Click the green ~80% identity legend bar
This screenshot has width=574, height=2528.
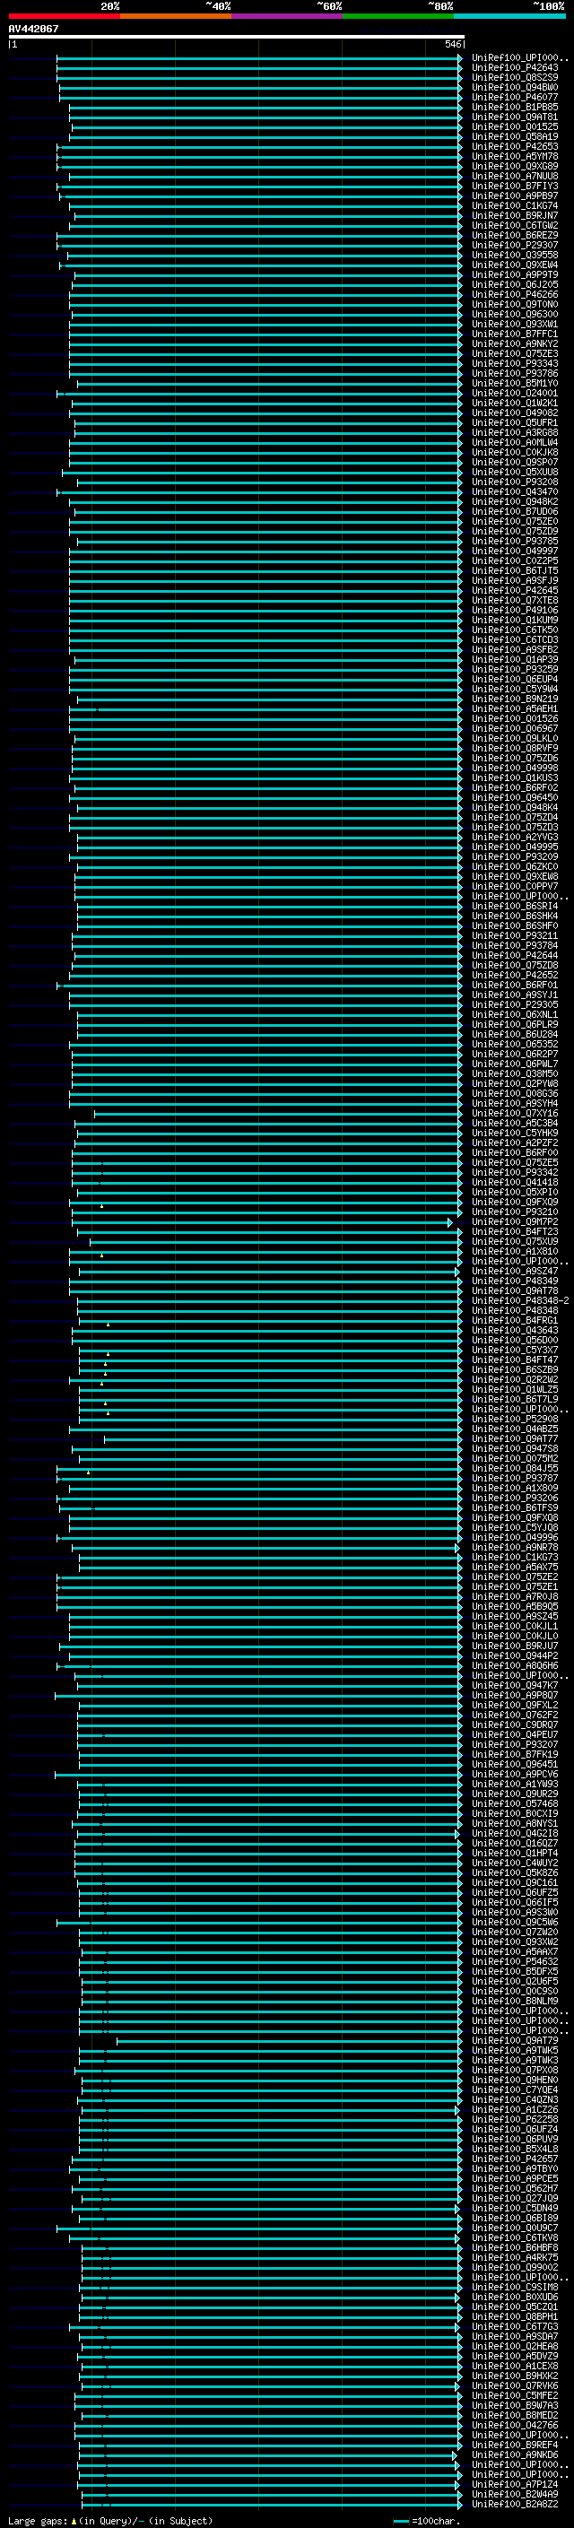tap(398, 16)
